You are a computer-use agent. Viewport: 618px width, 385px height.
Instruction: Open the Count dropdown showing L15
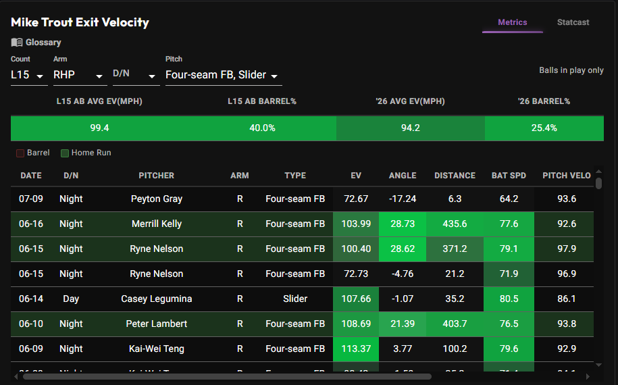click(29, 75)
